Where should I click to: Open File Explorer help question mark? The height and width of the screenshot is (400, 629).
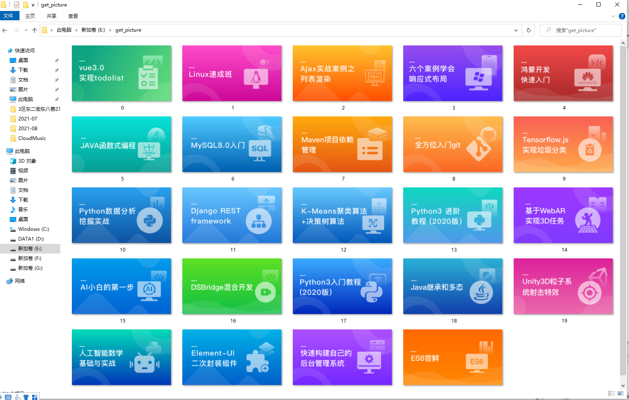click(x=622, y=16)
